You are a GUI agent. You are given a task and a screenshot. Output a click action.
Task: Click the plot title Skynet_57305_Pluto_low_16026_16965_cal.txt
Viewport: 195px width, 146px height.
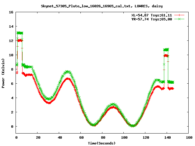click(86, 6)
